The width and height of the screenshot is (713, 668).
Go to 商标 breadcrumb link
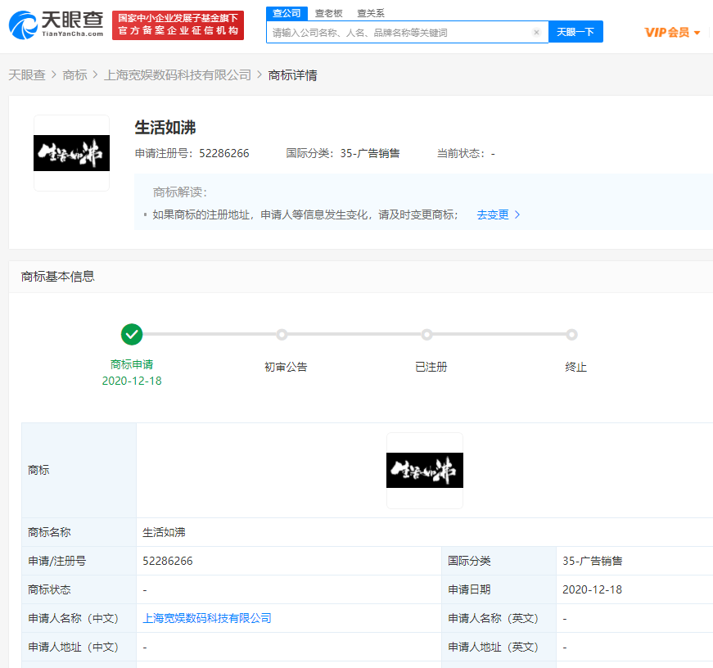pos(74,75)
